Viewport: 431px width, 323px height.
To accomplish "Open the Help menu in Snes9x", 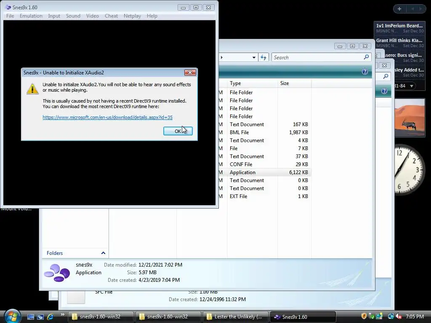I will (152, 16).
